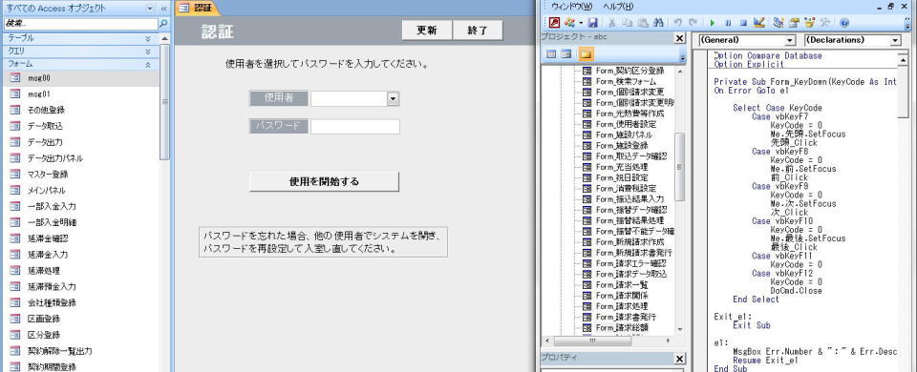Select the msg00 form in navigation pane

80,77
